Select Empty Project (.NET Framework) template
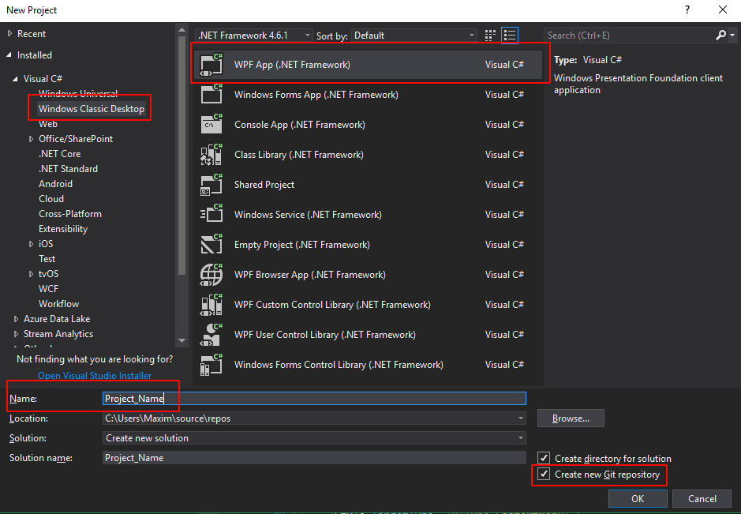The height and width of the screenshot is (514, 741). pos(369,245)
